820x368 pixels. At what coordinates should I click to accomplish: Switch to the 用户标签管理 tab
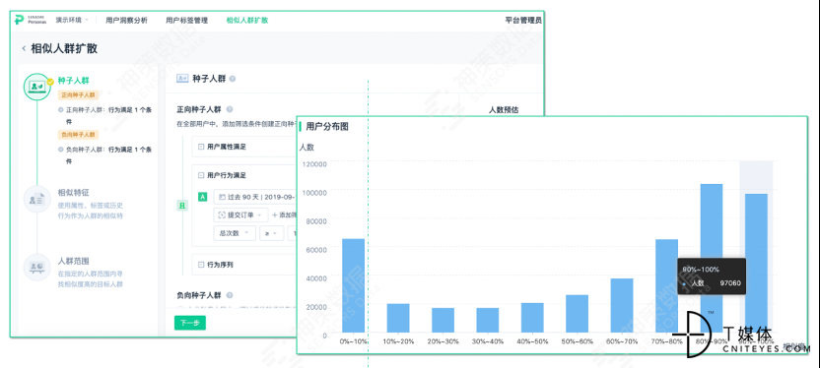tap(186, 21)
